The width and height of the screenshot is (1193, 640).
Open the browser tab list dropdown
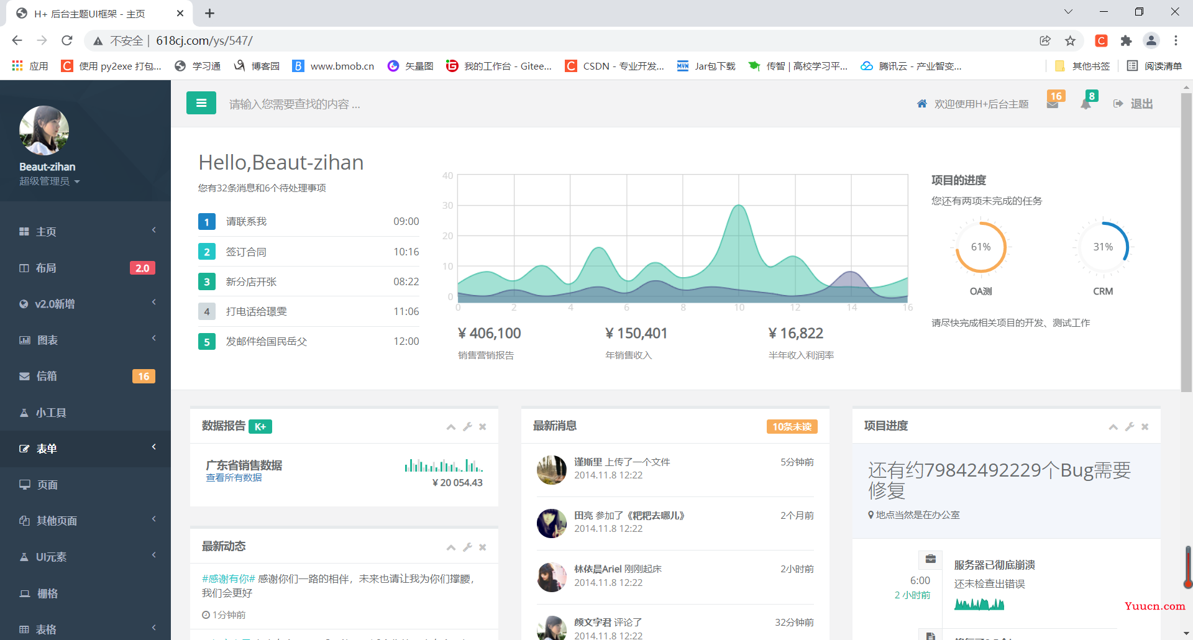1068,12
